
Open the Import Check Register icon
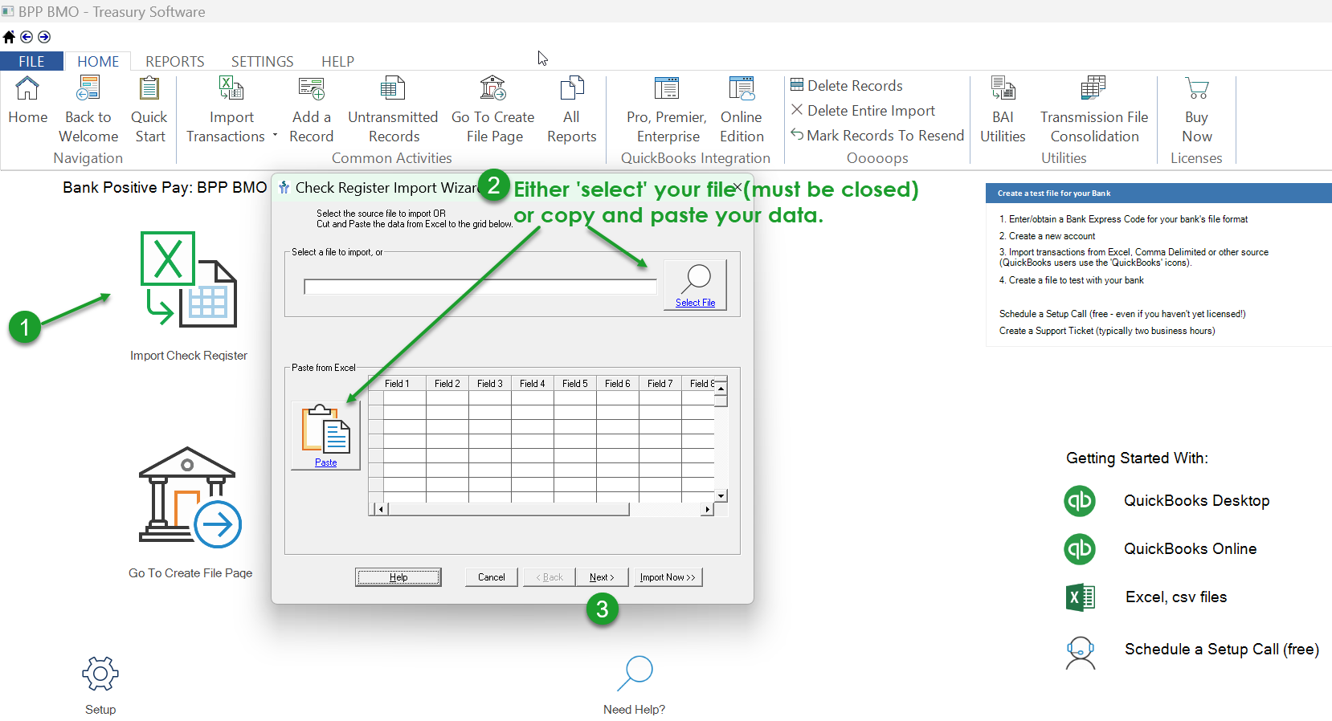pyautogui.click(x=189, y=279)
